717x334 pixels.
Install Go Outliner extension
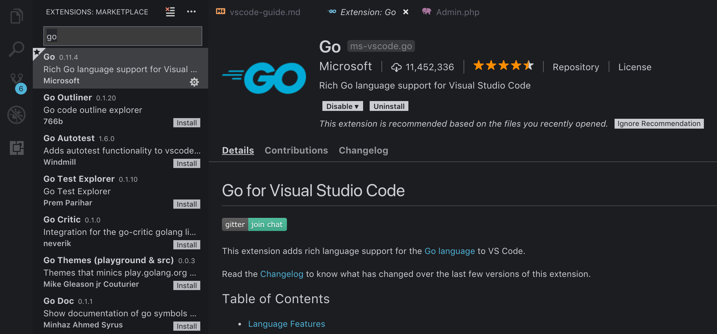pos(187,123)
